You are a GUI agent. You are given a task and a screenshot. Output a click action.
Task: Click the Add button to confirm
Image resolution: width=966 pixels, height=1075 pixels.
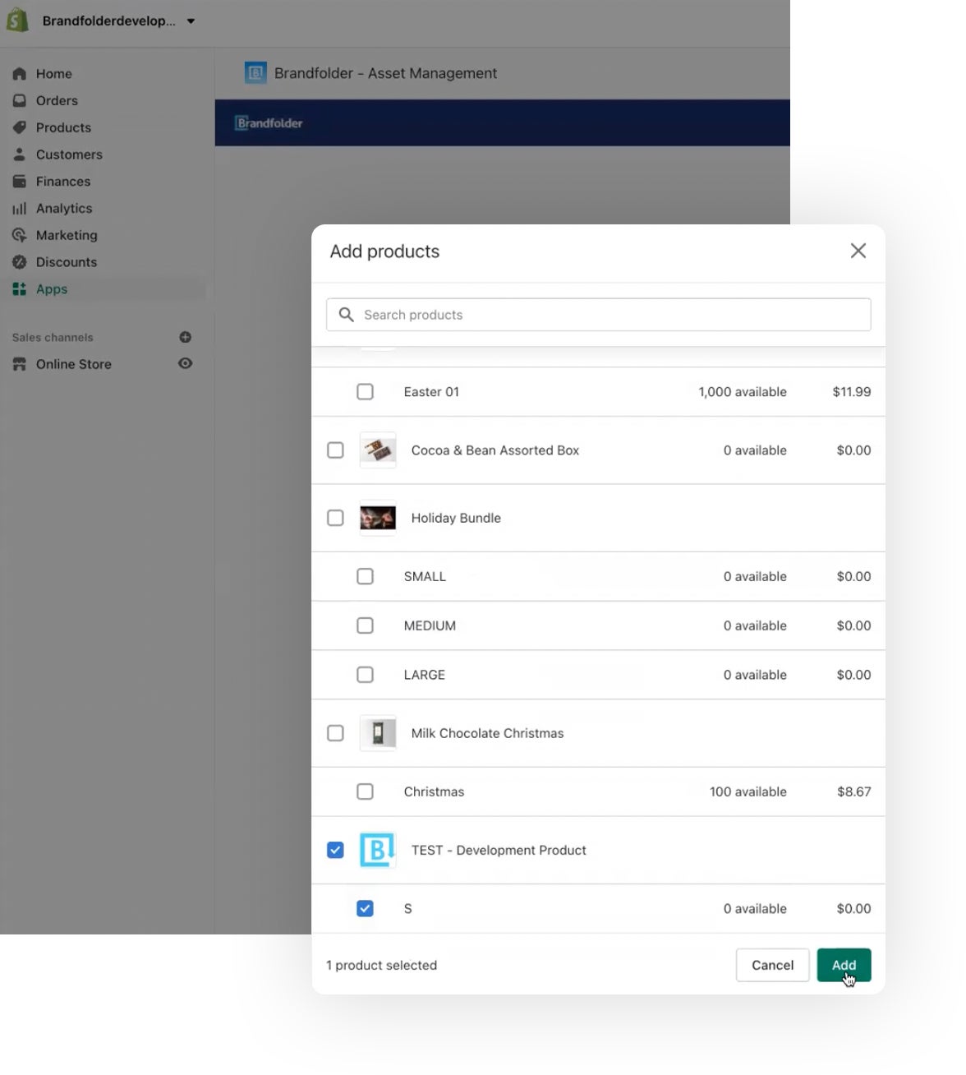844,965
